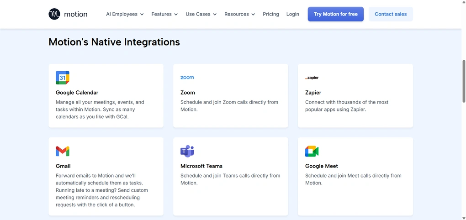This screenshot has height=220, width=466.
Task: Click the Motion logo icon
Action: click(54, 14)
